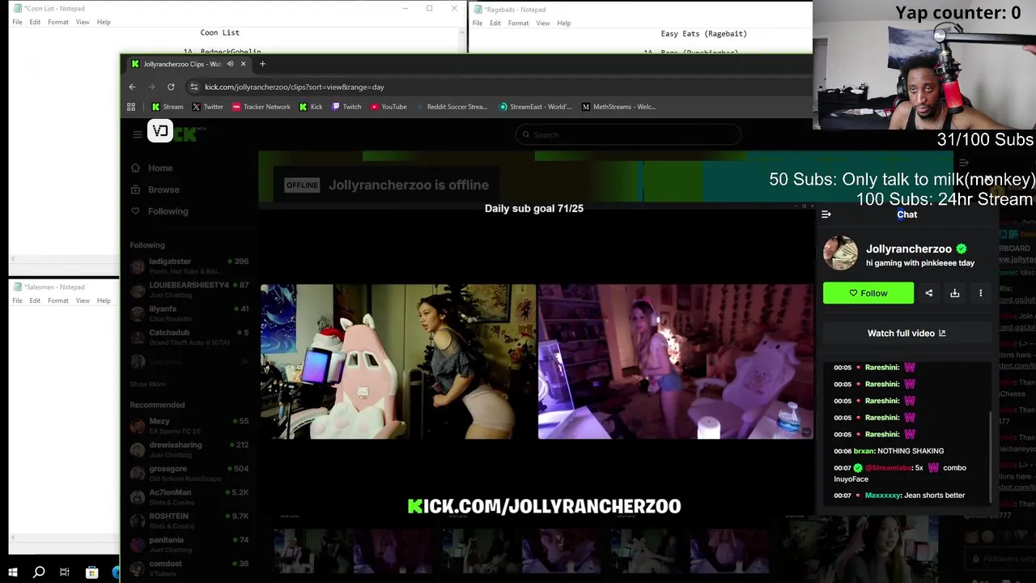Reload the Kick clips page
Screen dimensions: 1036x583
click(x=171, y=87)
